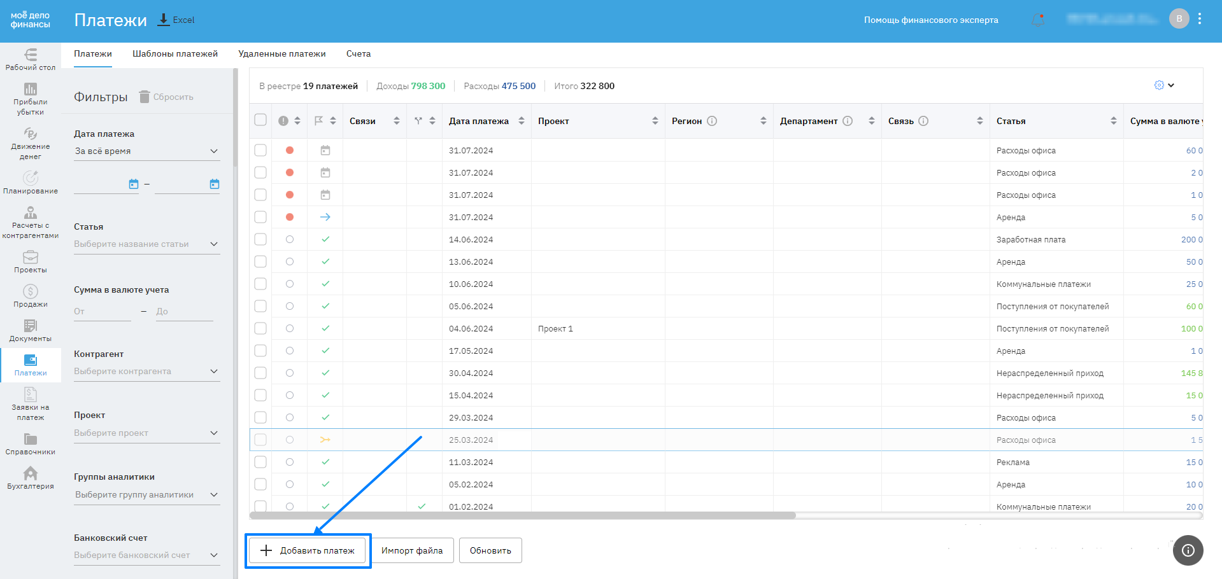The height and width of the screenshot is (579, 1222).
Task: Toggle the select-all checkbox in table header
Action: tap(260, 120)
